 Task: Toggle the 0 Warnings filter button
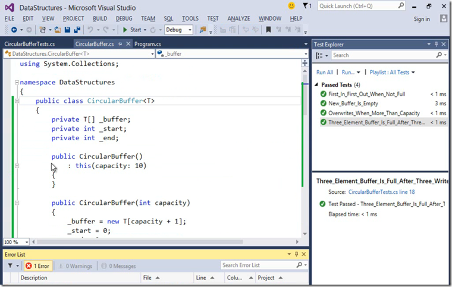[76, 266]
